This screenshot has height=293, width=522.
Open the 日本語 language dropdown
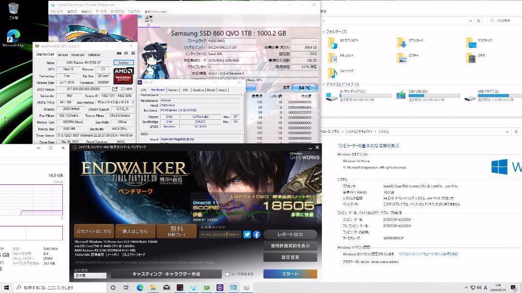pos(90,275)
